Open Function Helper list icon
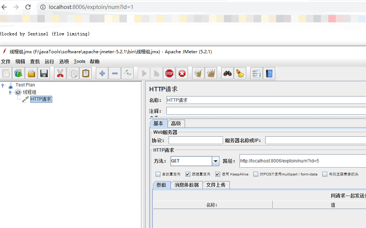Image resolution: width=366 pixels, height=228 pixels. pos(256,73)
